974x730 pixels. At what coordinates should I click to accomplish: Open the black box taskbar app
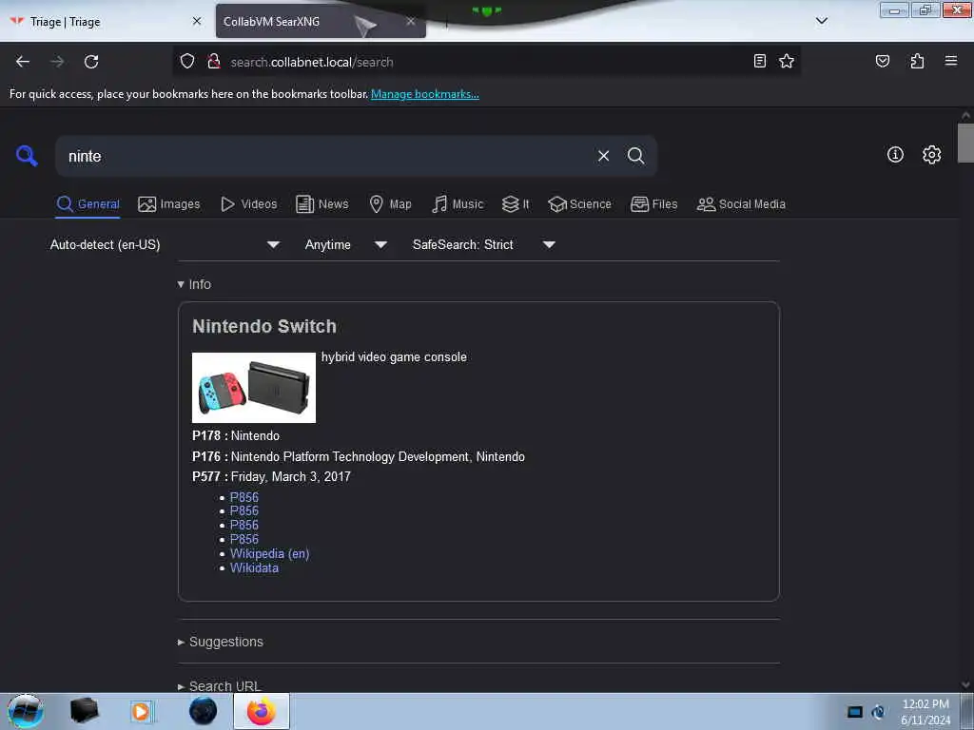(x=85, y=711)
